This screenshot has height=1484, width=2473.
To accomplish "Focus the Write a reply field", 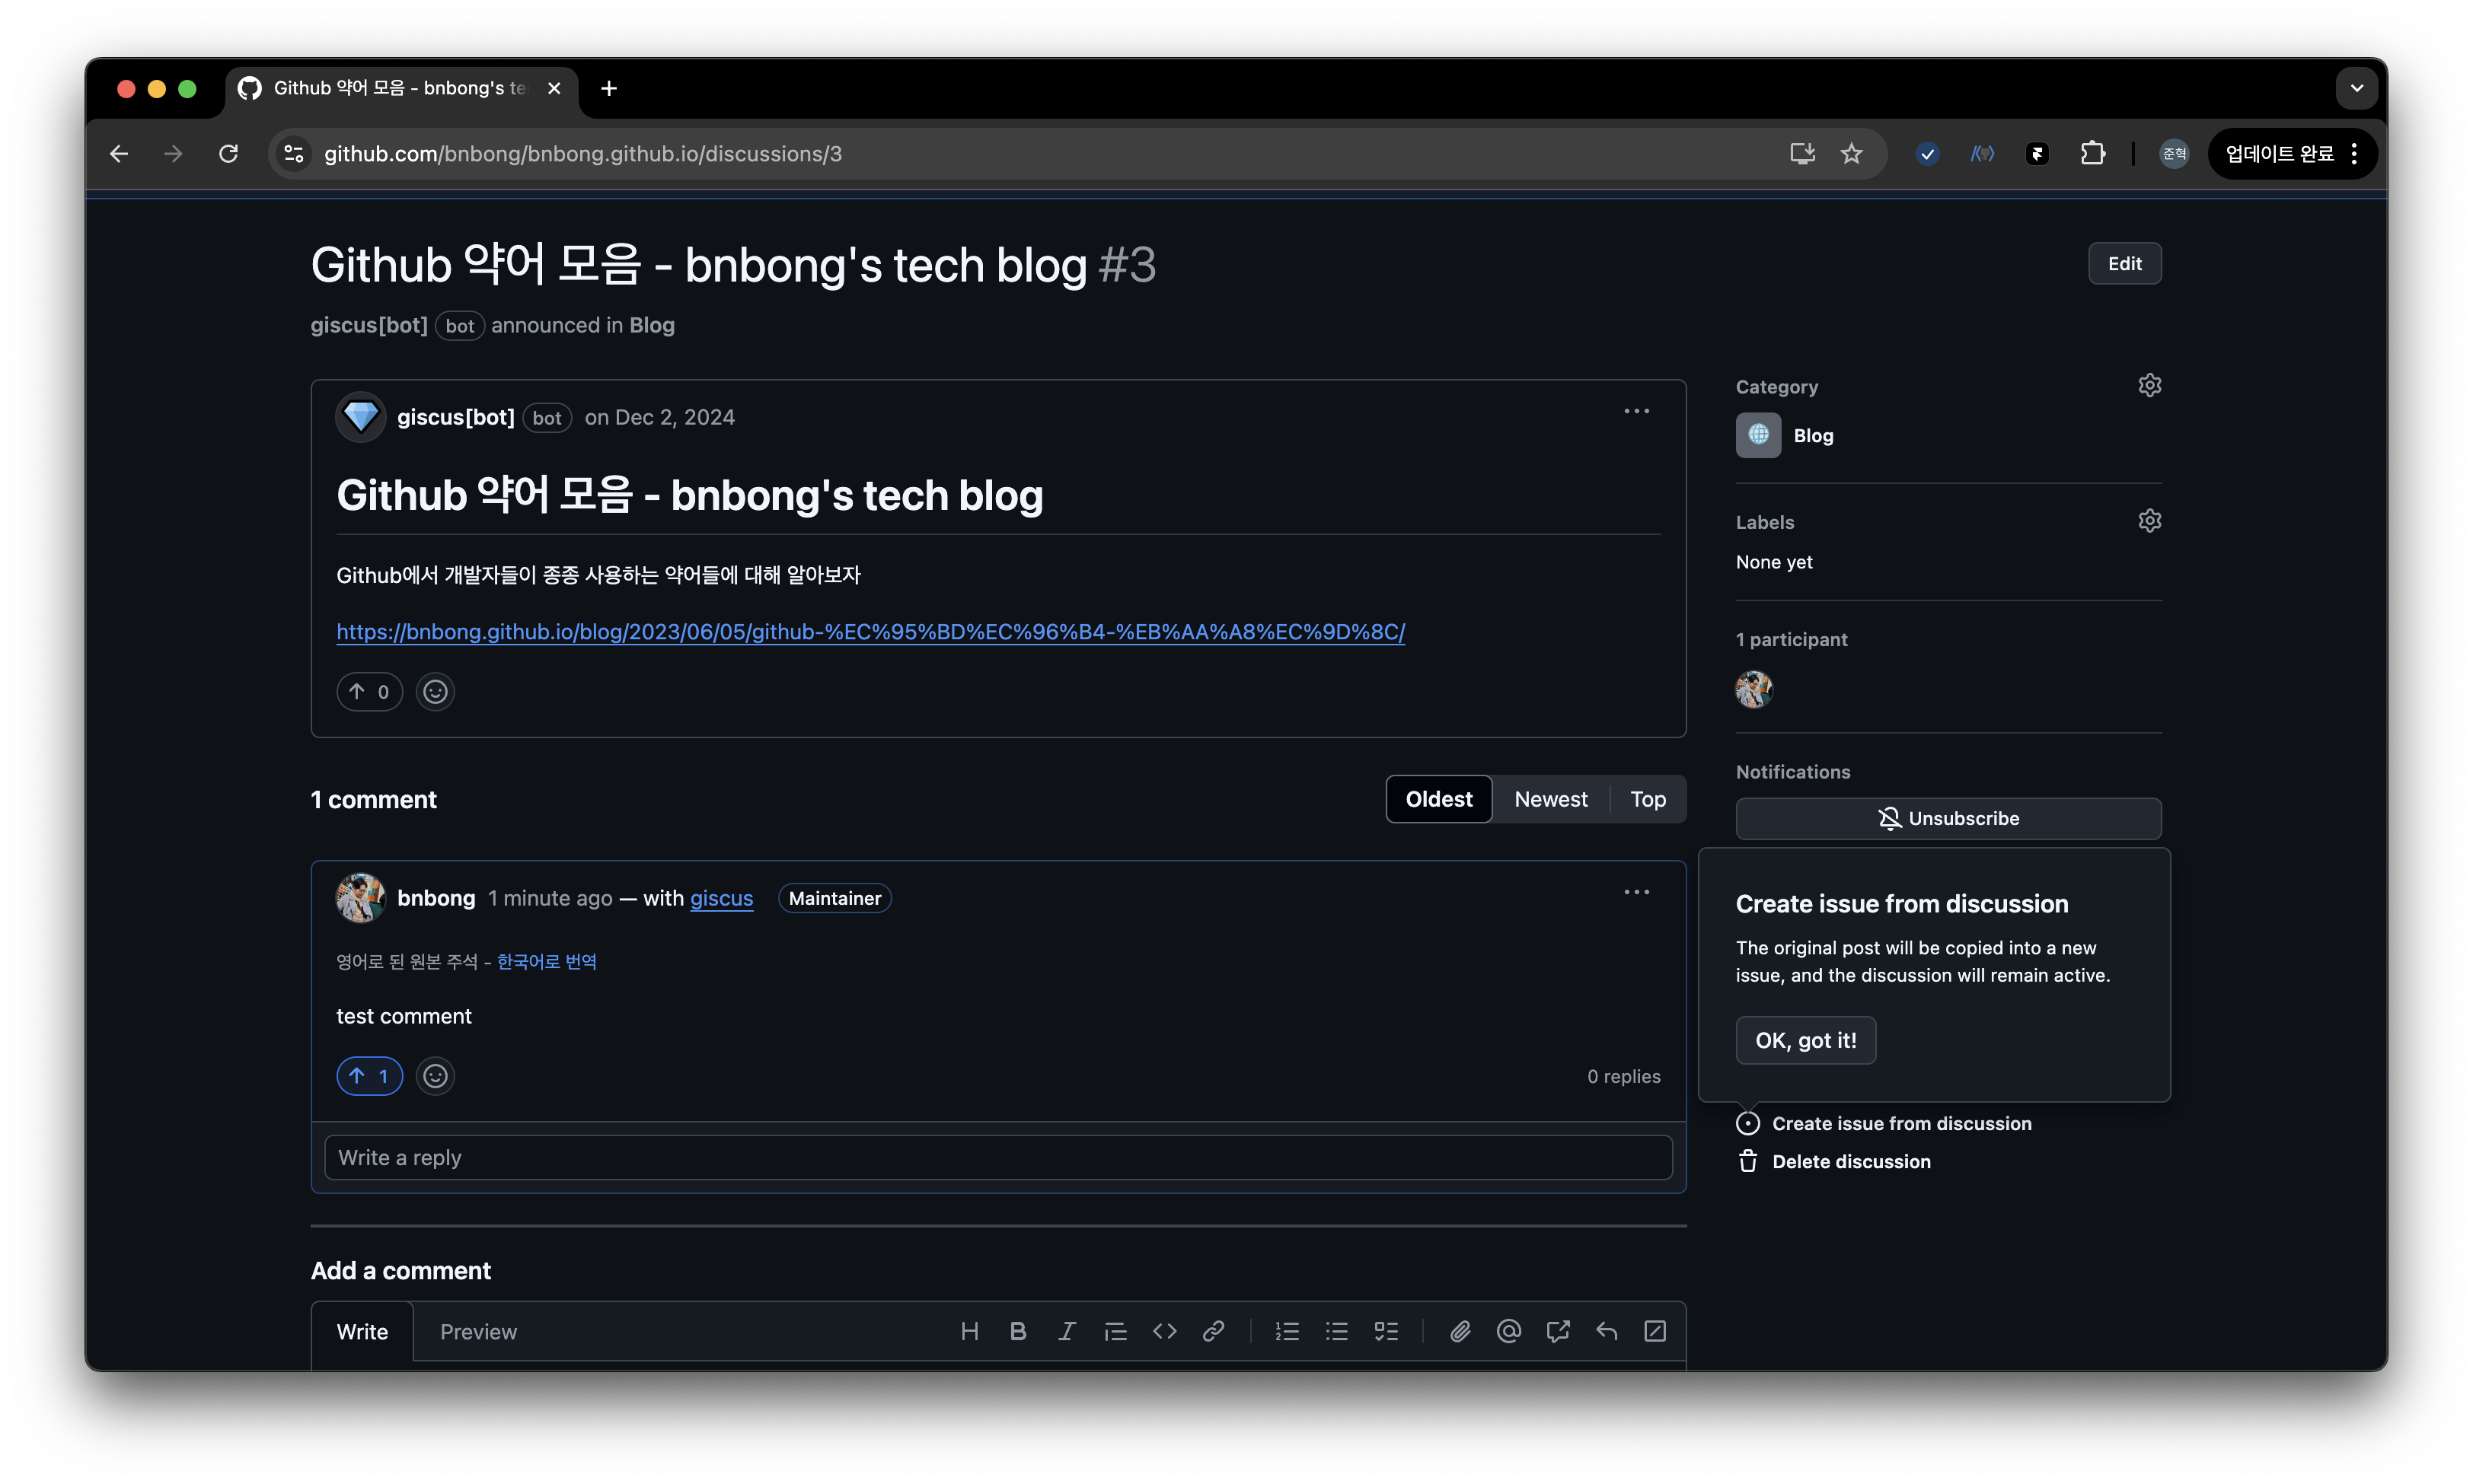I will 997,1157.
